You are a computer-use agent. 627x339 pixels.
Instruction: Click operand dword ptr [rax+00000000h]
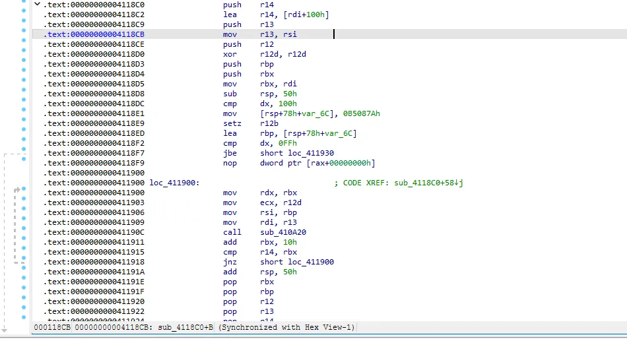click(x=317, y=163)
